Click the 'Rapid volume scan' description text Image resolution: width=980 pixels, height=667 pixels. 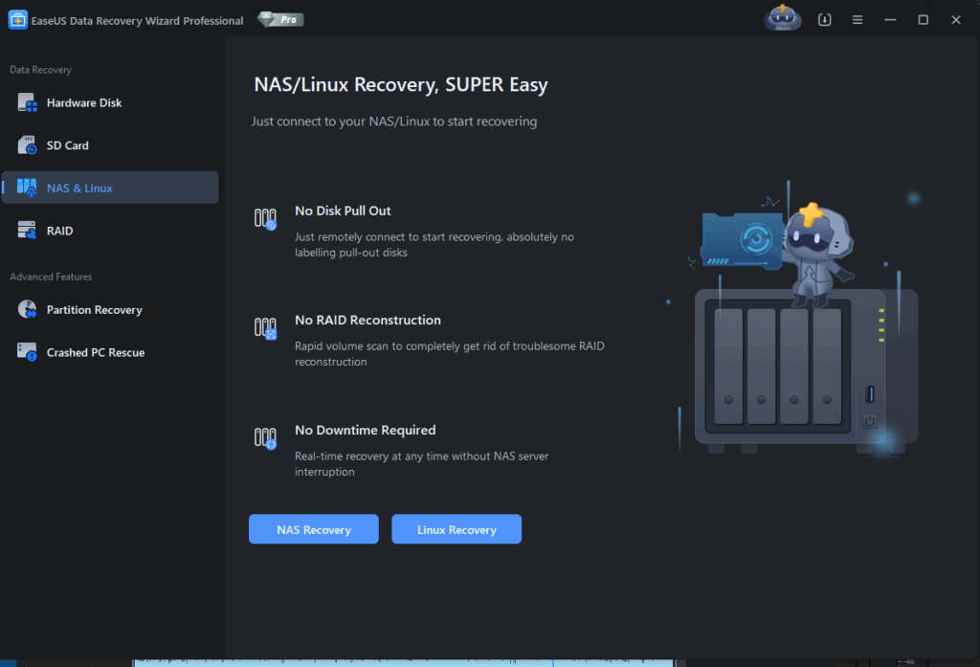pyautogui.click(x=450, y=354)
